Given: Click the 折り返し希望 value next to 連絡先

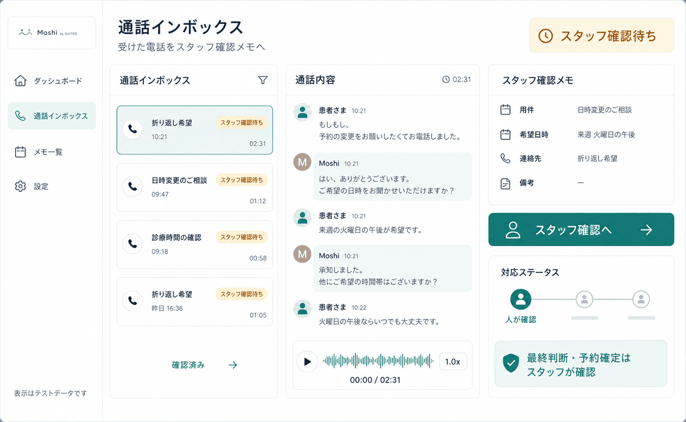Looking at the screenshot, I should coord(597,159).
